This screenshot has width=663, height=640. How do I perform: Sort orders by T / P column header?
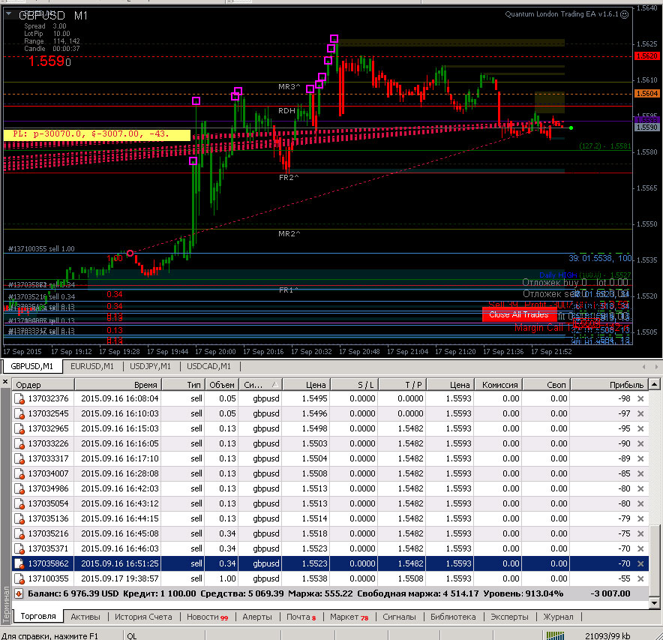(x=402, y=385)
